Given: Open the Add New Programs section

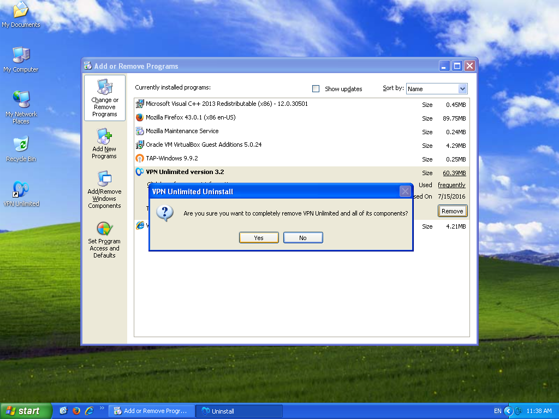Looking at the screenshot, I should click(x=104, y=144).
